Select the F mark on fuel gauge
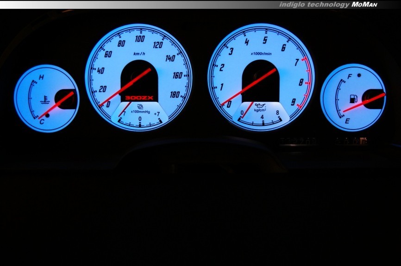 click(350, 76)
